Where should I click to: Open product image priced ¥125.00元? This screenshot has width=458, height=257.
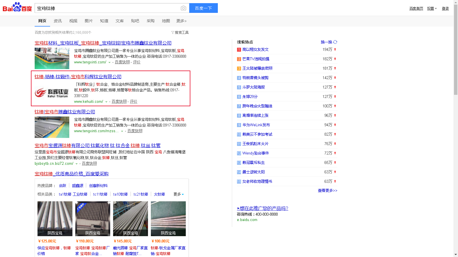55,219
